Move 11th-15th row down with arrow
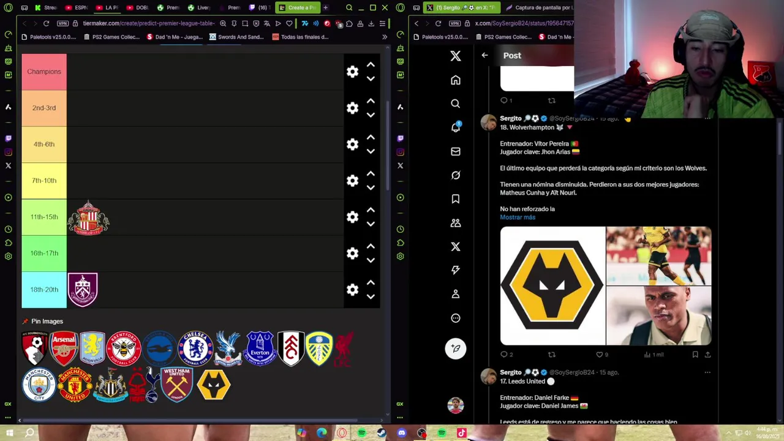Image resolution: width=784 pixels, height=441 pixels. [371, 224]
